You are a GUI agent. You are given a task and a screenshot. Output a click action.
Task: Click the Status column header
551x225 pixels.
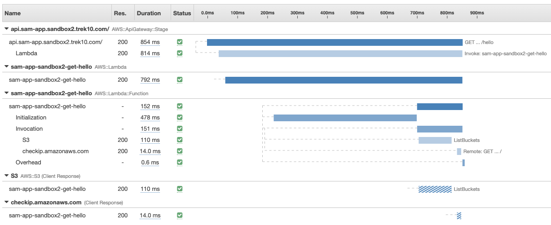click(x=182, y=13)
